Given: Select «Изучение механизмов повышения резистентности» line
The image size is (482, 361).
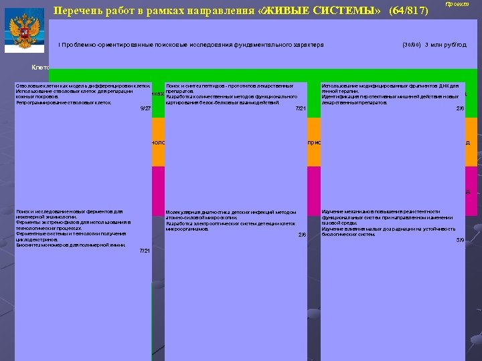Looking at the screenshot, I should point(381,211).
